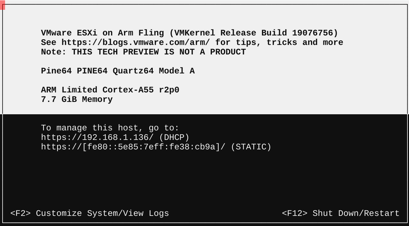The image size is (409, 226).
Task: Click the Restart word in the footer
Action: [381, 213]
